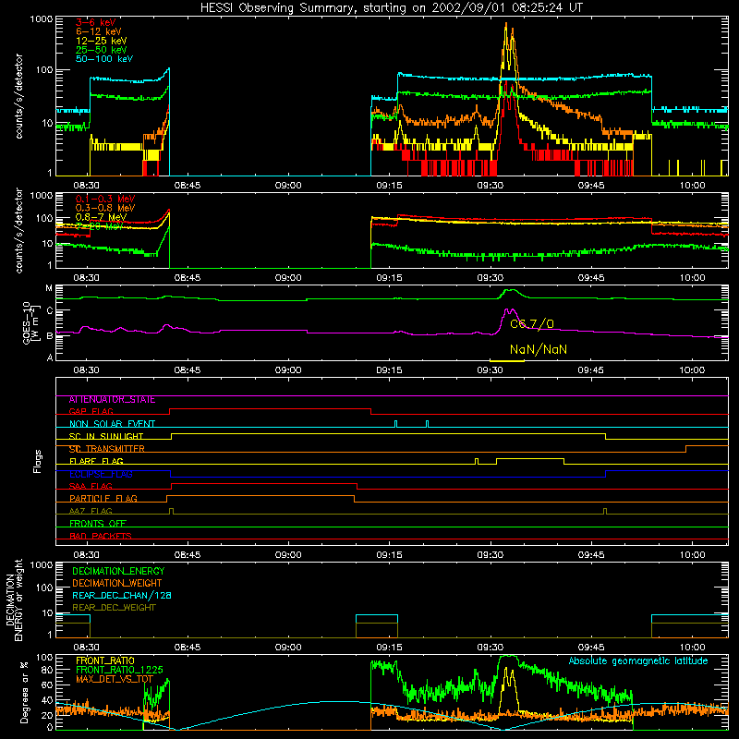Select the GAP_FLAG label
739x739 pixels.
(91, 411)
